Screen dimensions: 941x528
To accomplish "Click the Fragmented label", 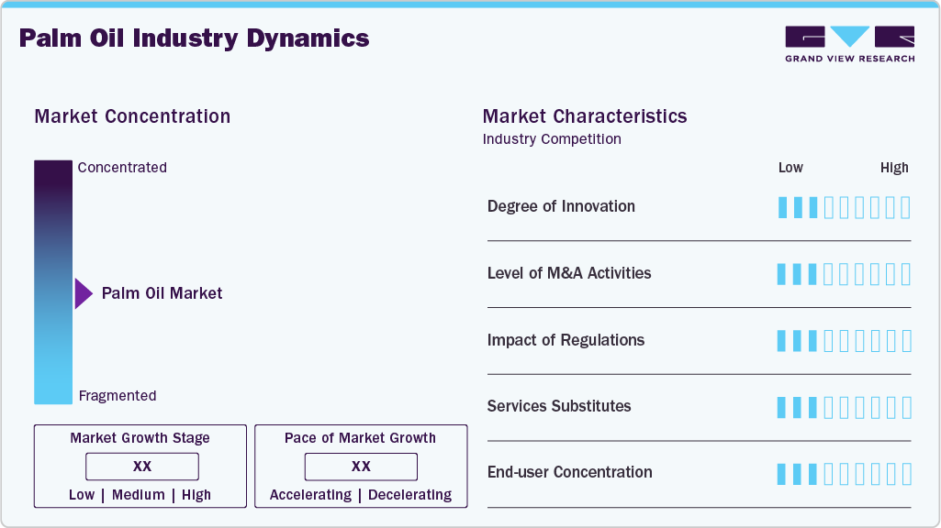I will [118, 396].
